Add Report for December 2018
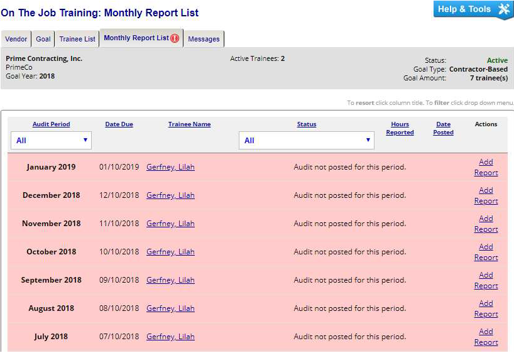This screenshot has width=514, height=353. point(486,195)
